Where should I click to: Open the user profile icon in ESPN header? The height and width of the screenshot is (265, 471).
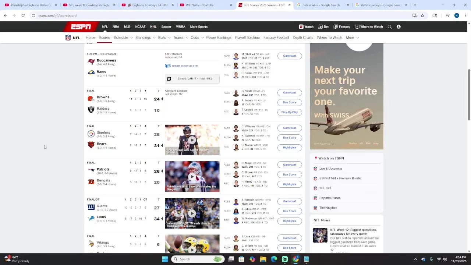(x=399, y=27)
